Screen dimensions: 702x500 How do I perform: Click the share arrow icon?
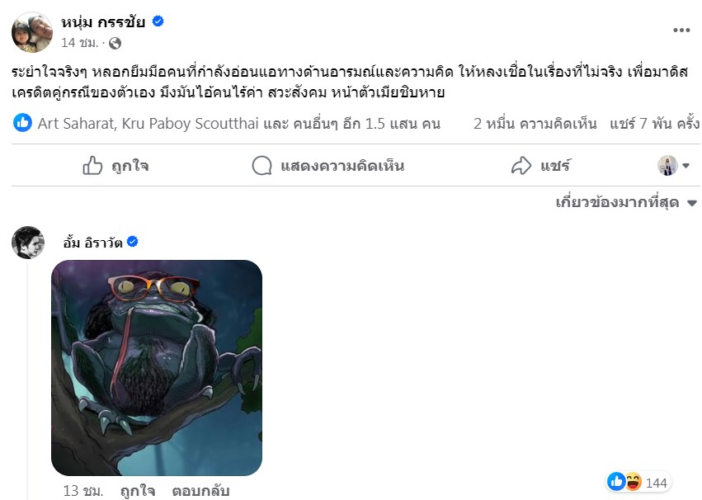pyautogui.click(x=521, y=166)
